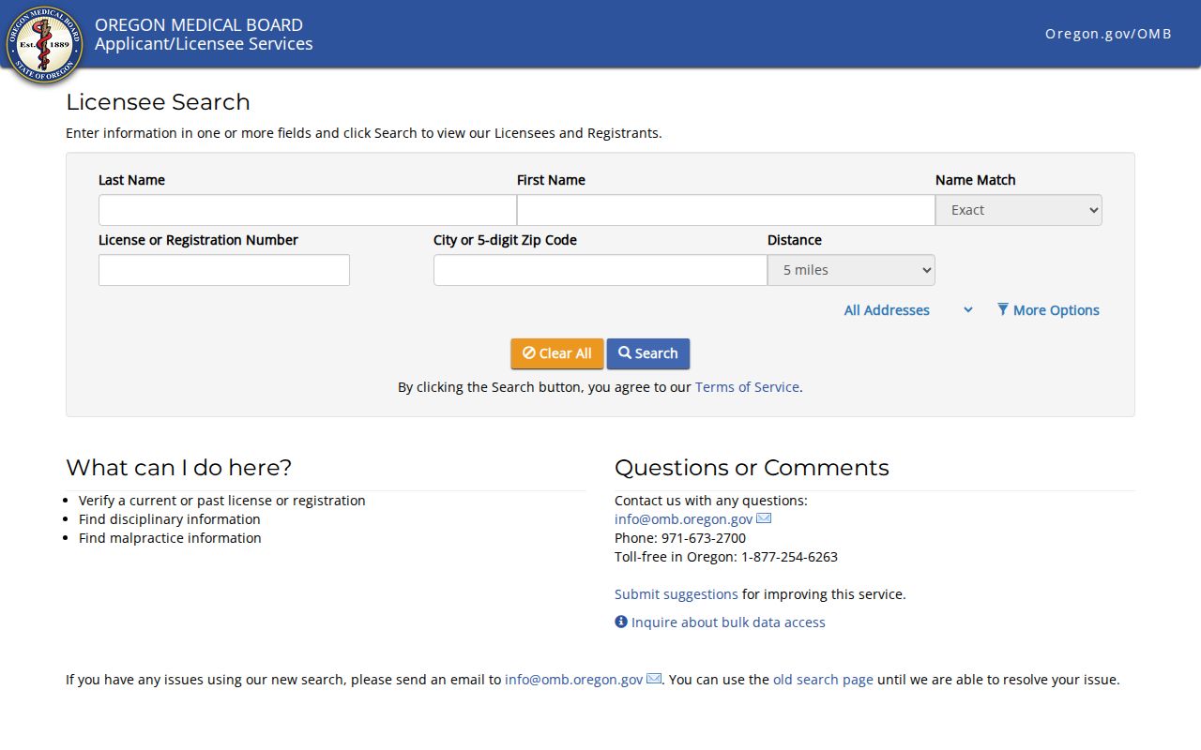
Task: Click the funnel icon next to More Options
Action: click(1003, 309)
